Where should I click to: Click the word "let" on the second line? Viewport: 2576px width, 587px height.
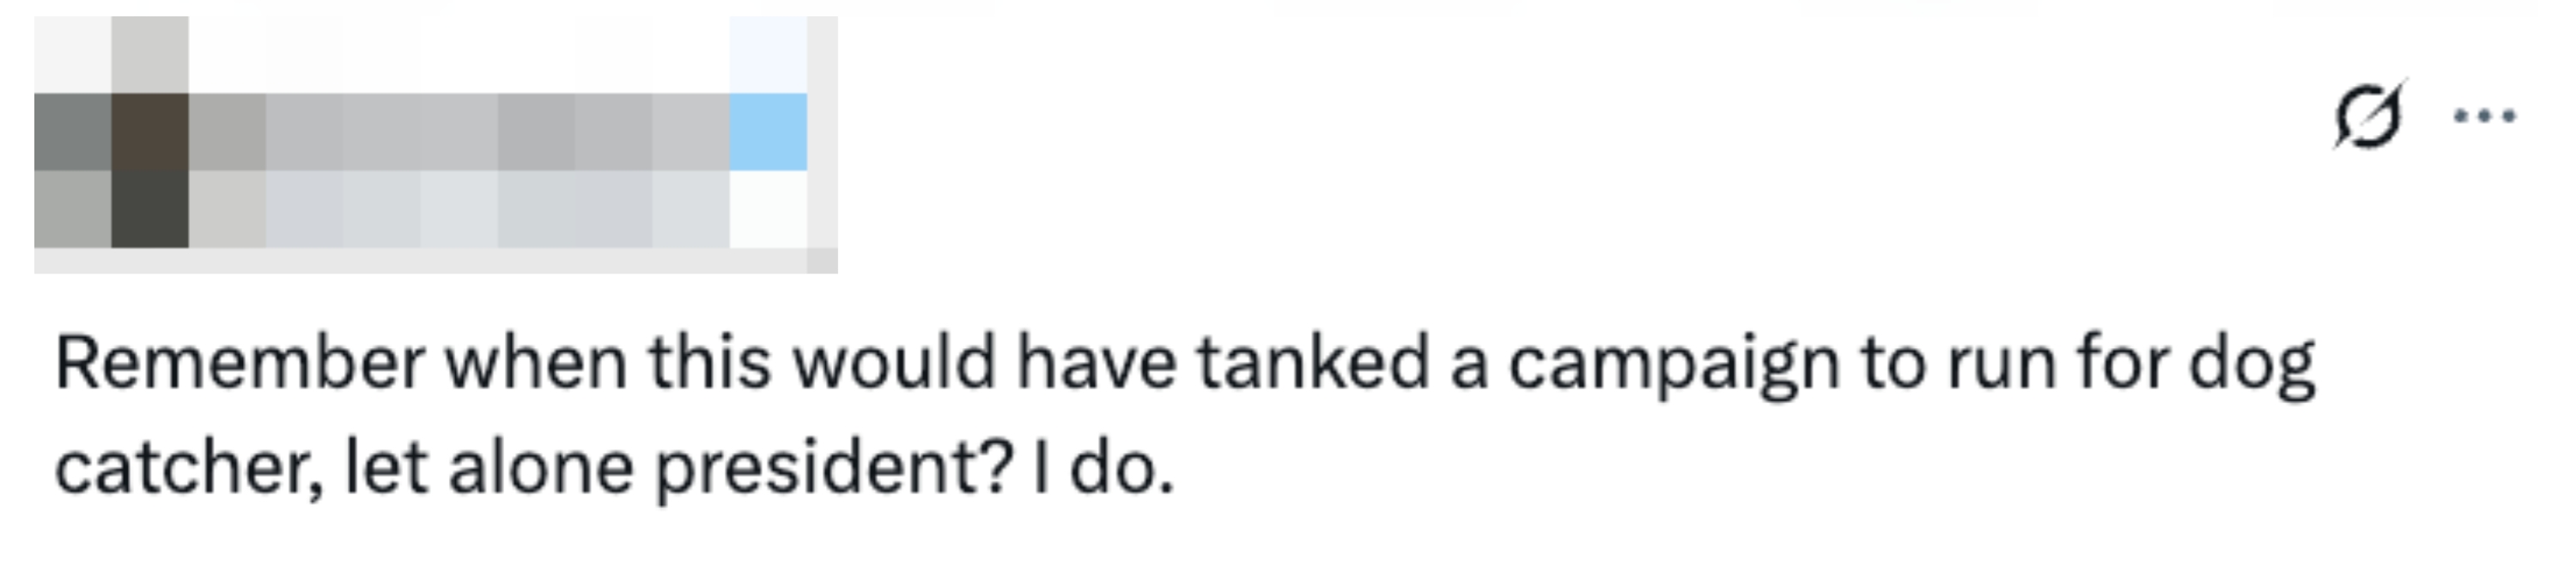[x=386, y=468]
